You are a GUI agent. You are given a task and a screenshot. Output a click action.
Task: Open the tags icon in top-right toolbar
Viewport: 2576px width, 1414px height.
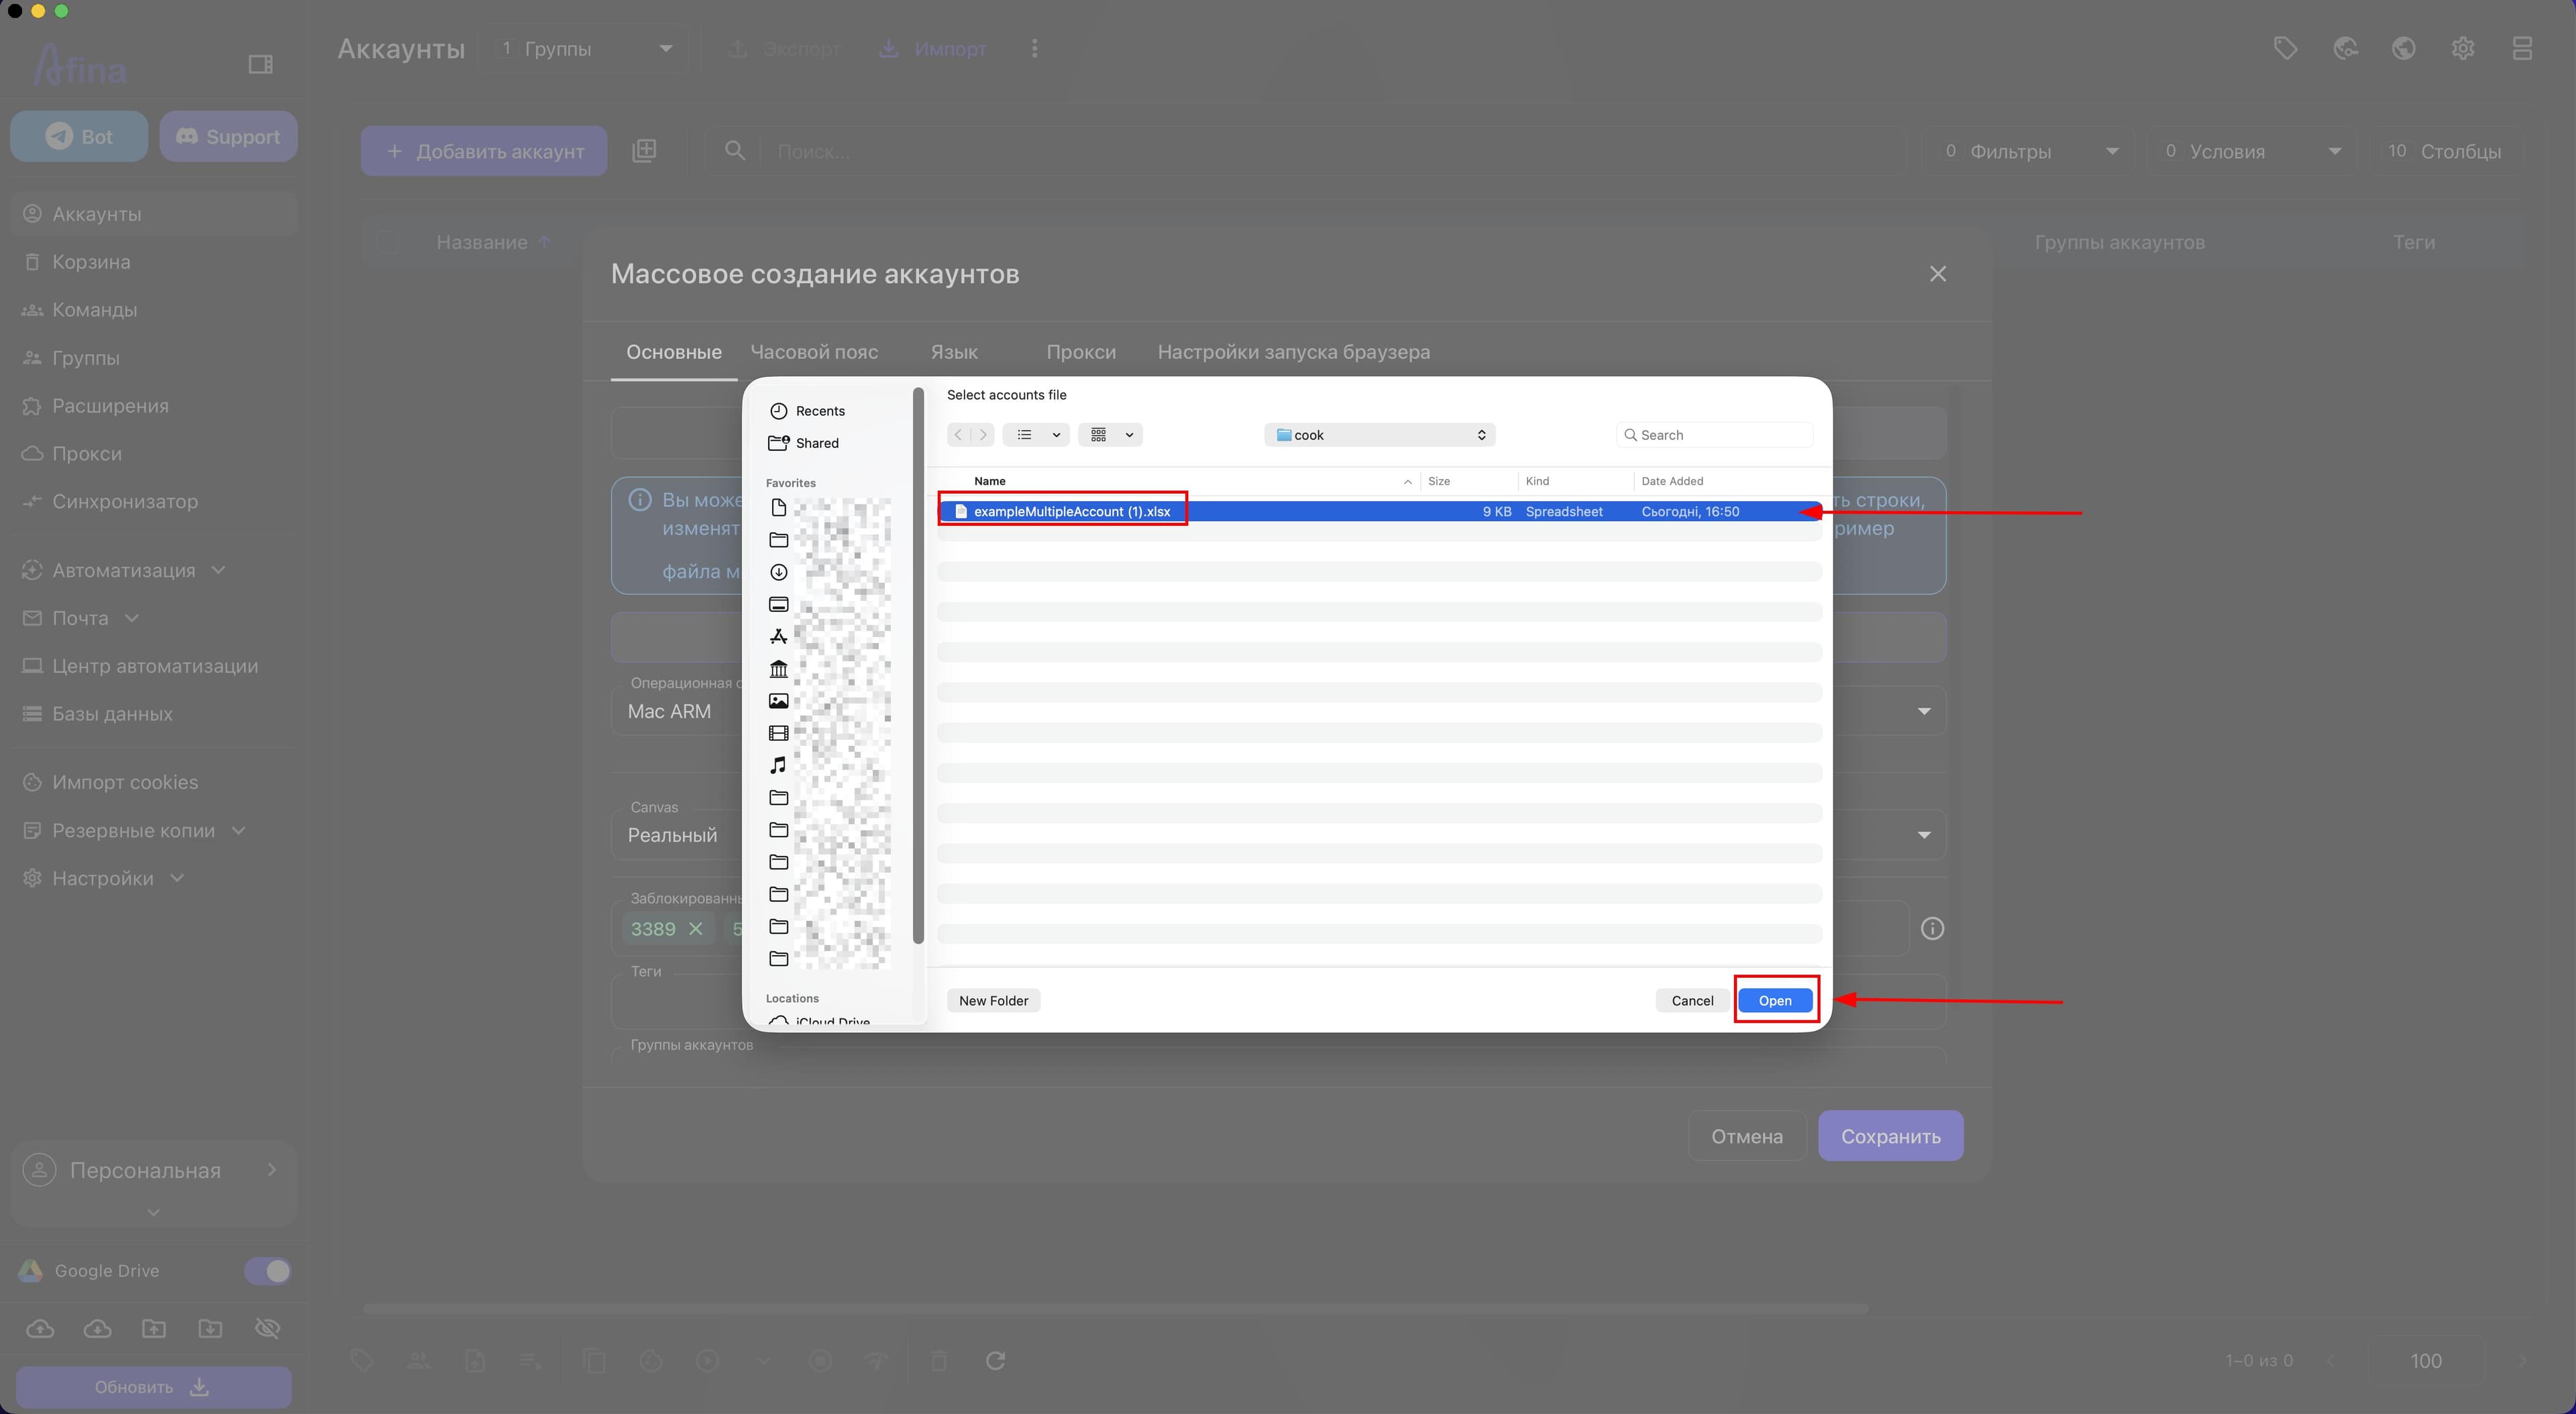coord(2285,48)
